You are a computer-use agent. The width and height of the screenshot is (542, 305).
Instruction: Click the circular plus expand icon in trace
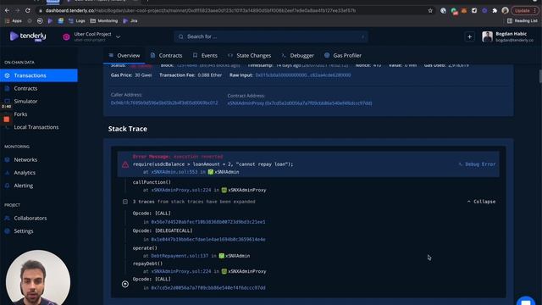tap(125, 285)
